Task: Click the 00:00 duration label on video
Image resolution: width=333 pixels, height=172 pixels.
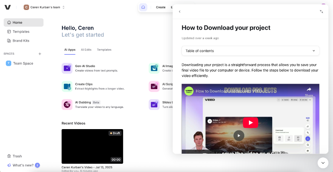Action: [x=116, y=160]
